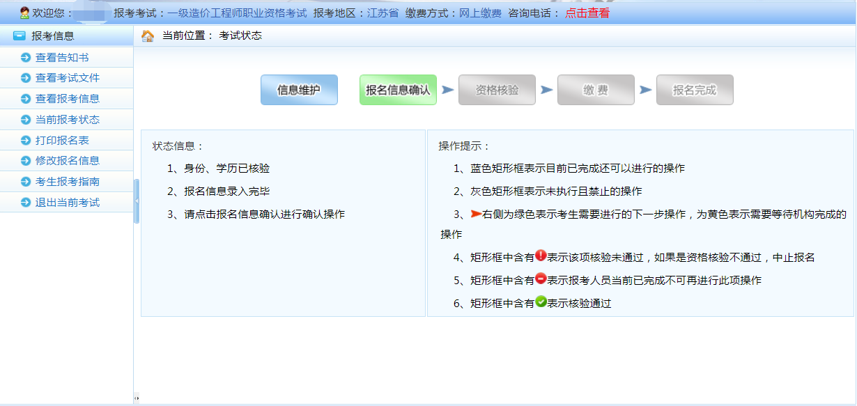Open 修改报名信息 in the sidebar
Screen dimensions: 857x406
click(68, 161)
